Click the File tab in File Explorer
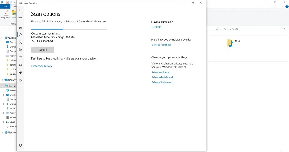Viewport: 289px width, 152px height. click(5, 6)
